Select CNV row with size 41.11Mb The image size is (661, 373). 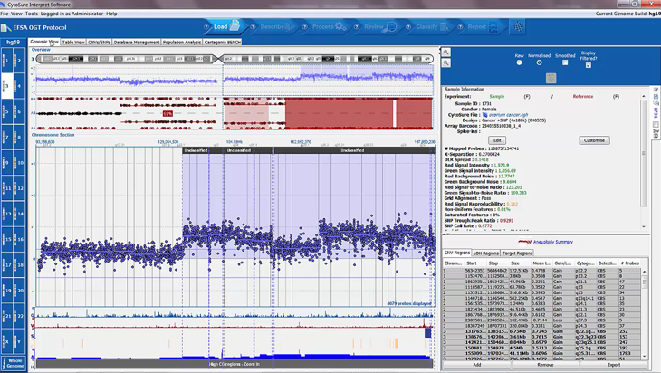coord(541,353)
